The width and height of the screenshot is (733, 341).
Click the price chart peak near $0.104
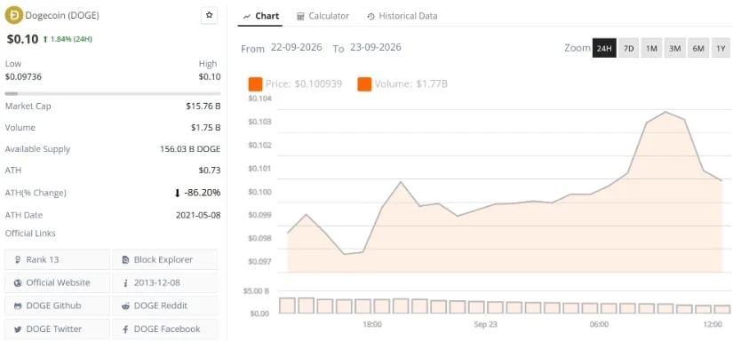(665, 112)
